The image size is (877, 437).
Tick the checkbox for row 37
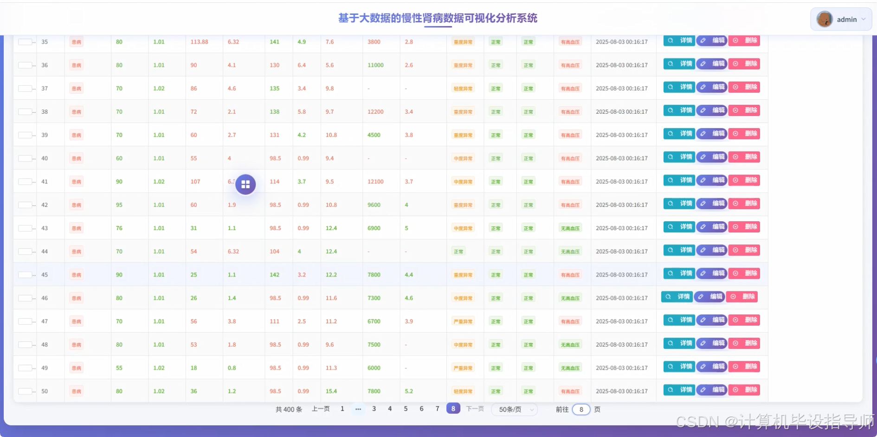point(25,89)
